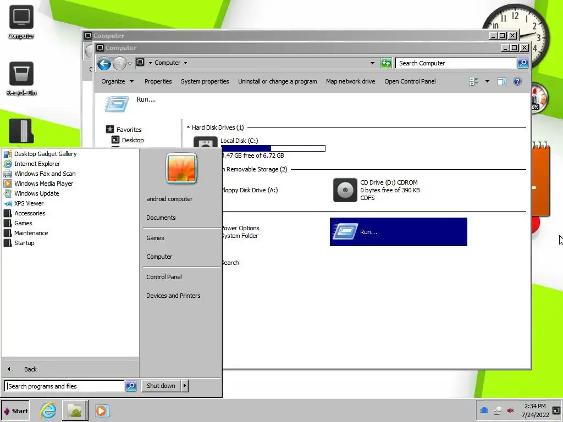The width and height of the screenshot is (563, 422).
Task: Click the network tray icon
Action: [x=497, y=410]
